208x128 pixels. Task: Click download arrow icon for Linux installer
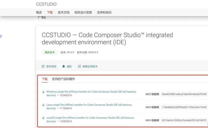click(x=43, y=105)
